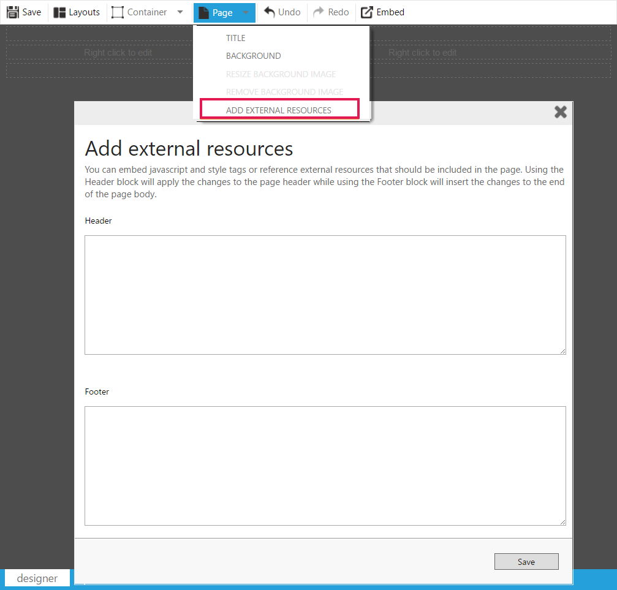
Task: Select REMOVE BACKGROUND IMAGE menu entry
Action: (x=284, y=92)
